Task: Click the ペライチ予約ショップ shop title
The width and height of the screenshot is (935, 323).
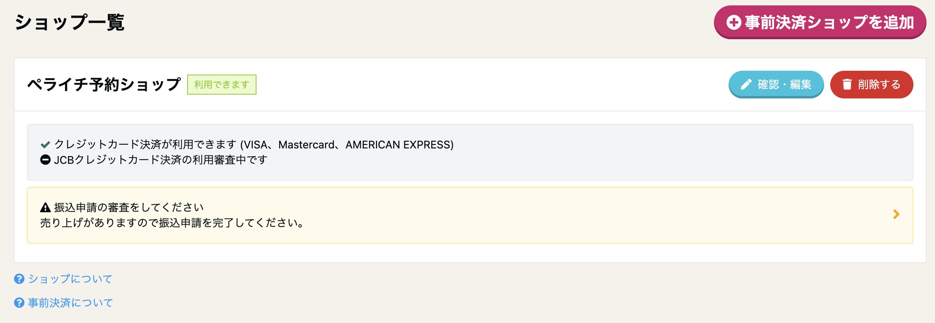Action: pyautogui.click(x=104, y=85)
